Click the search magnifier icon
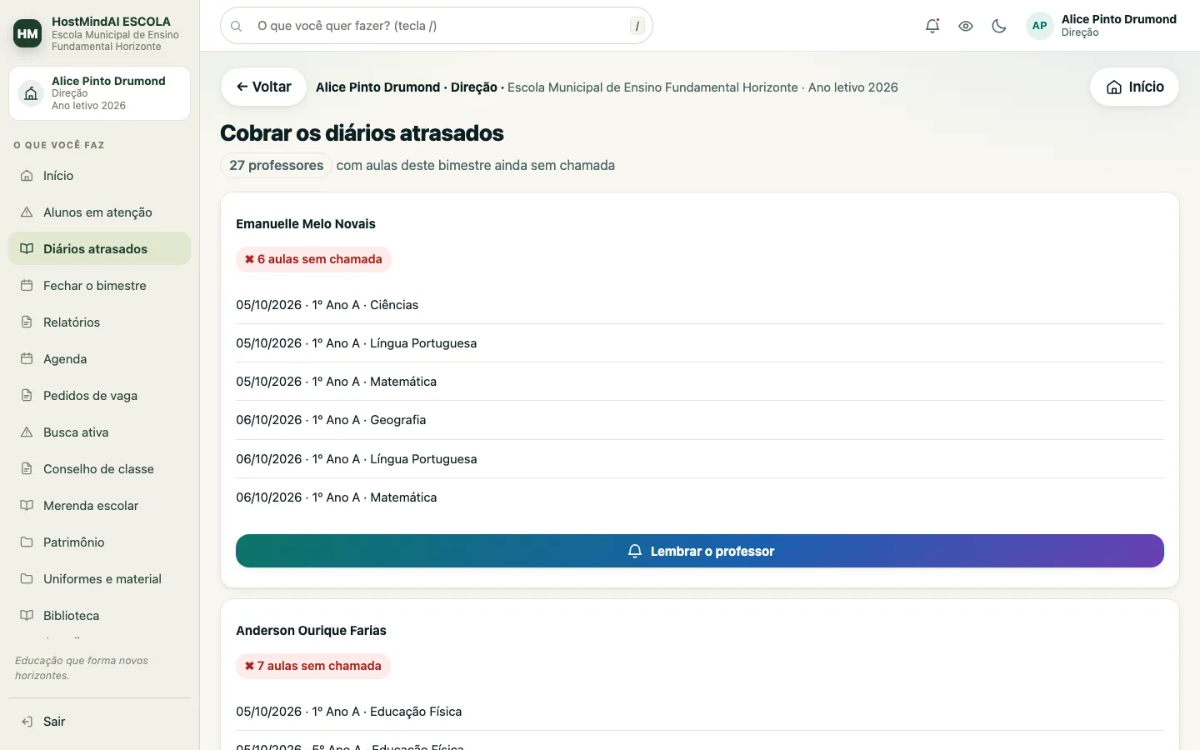This screenshot has height=750, width=1200. 237,26
